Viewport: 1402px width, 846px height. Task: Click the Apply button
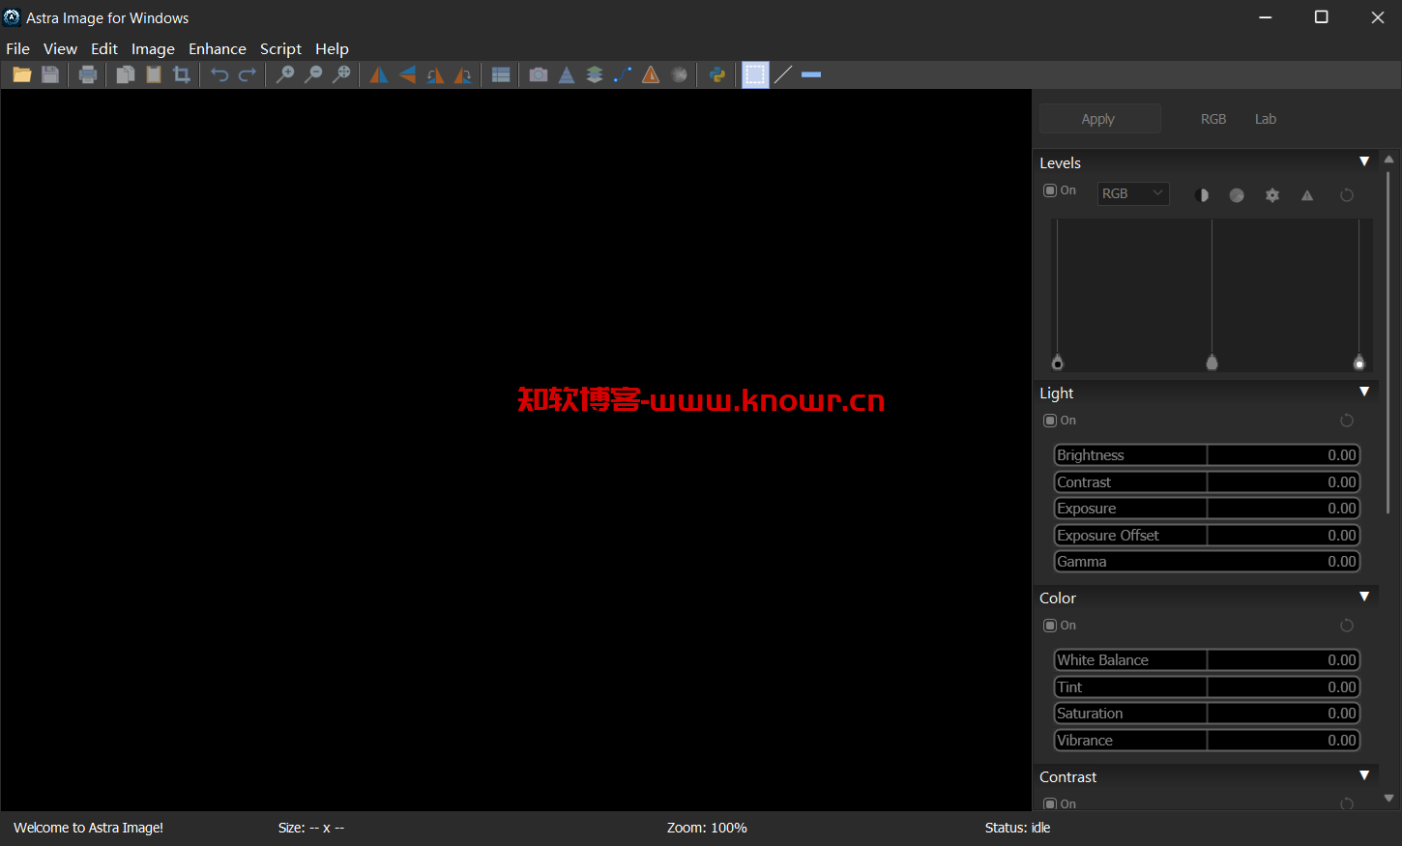click(x=1100, y=119)
